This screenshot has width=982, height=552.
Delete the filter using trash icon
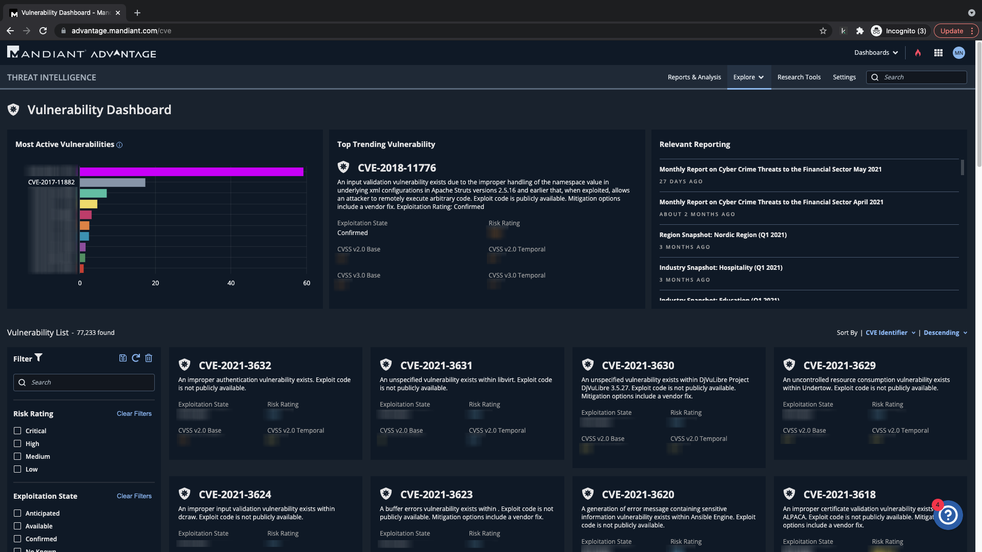point(149,358)
